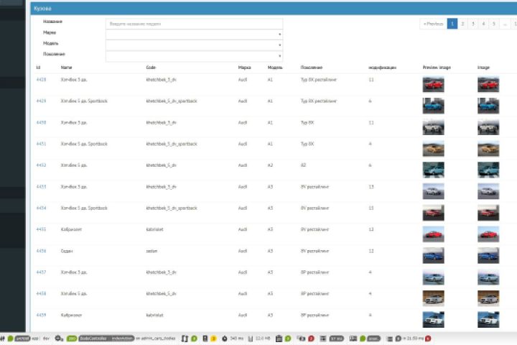This screenshot has height=345, width=517.
Task: Click the gear config icon in debug toolbar
Action: (59, 339)
